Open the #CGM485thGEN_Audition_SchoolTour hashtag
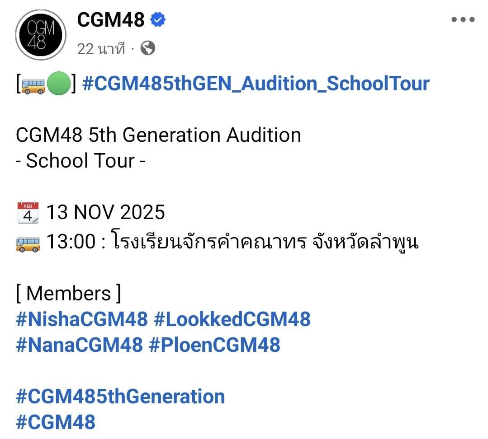488x439 pixels. click(256, 84)
